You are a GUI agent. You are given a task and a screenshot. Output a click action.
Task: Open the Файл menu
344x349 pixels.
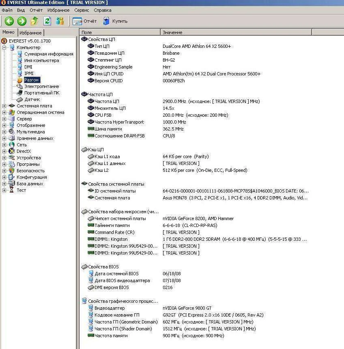7,10
